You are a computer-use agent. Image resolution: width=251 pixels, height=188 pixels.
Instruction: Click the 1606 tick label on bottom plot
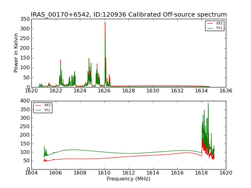[x=56, y=173]
